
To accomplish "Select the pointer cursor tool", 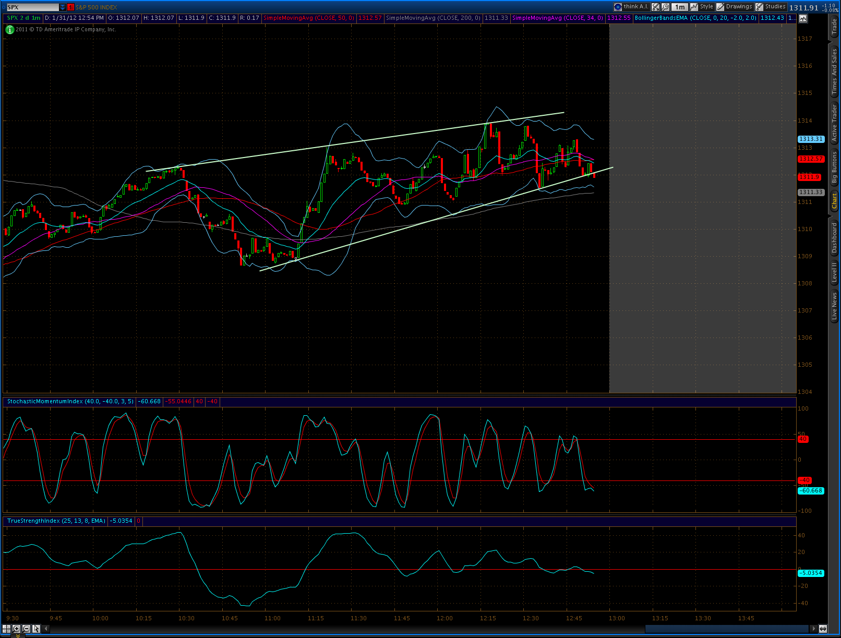I will point(36,629).
